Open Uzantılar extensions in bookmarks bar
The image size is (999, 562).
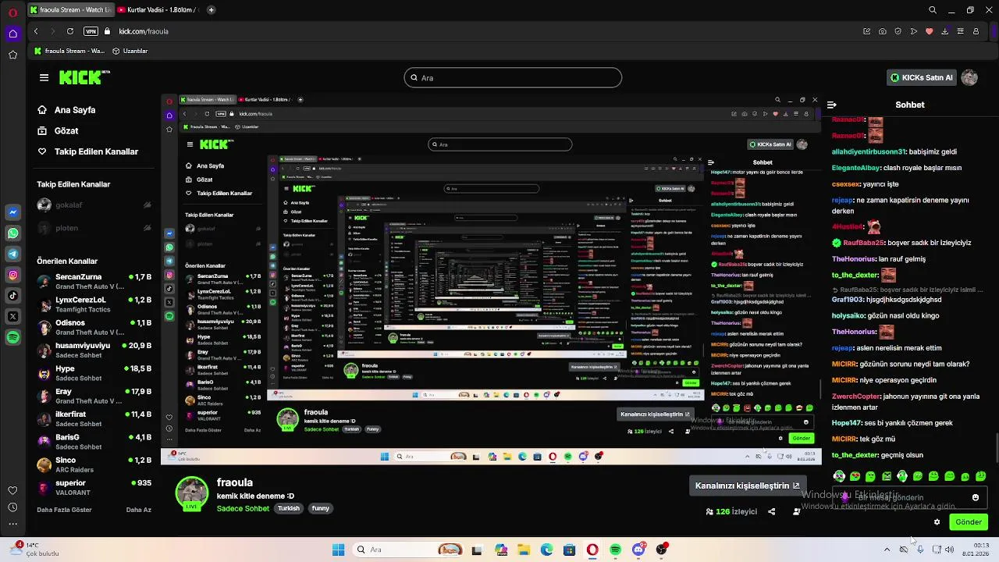pyautogui.click(x=130, y=51)
